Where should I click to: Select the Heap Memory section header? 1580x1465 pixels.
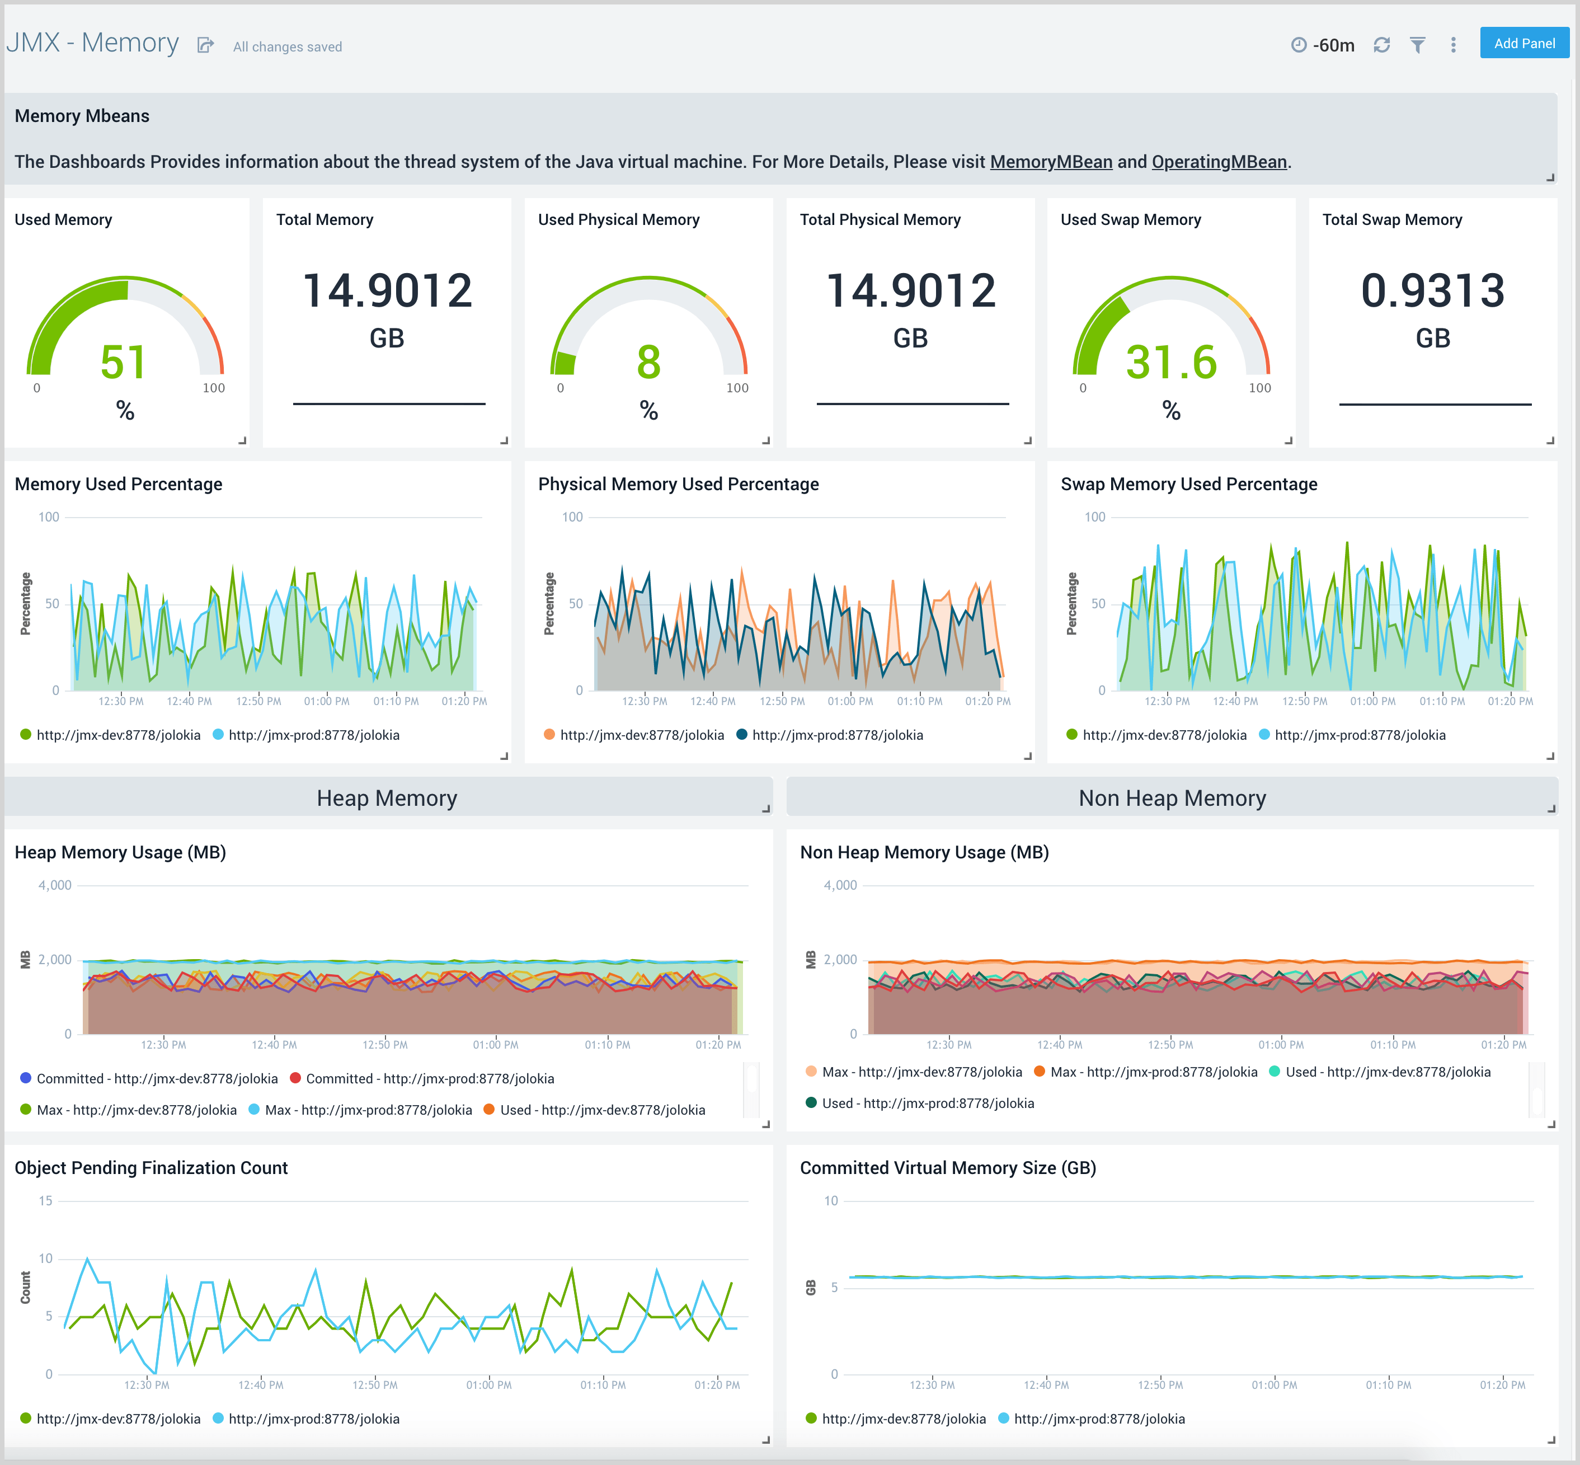pyautogui.click(x=386, y=797)
